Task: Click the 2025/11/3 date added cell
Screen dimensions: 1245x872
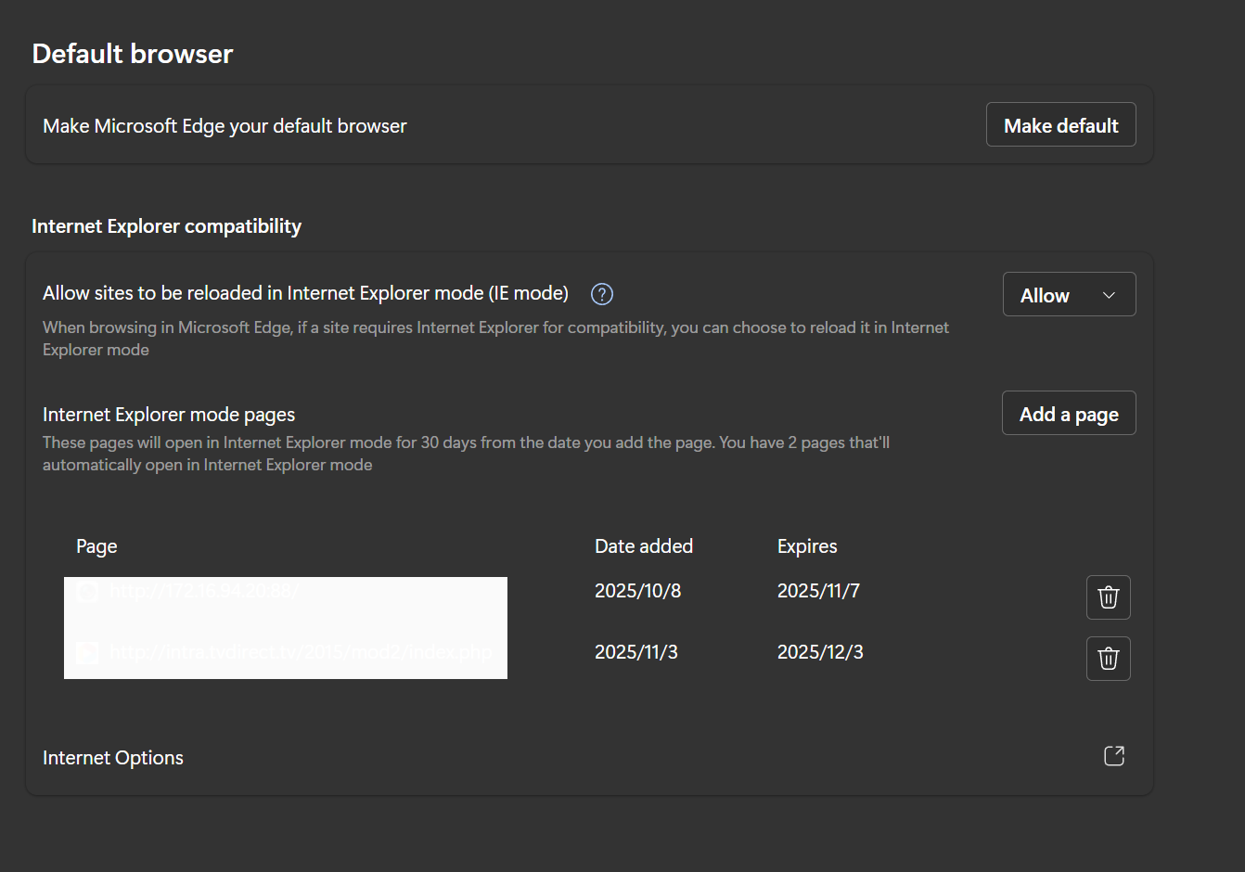Action: coord(635,652)
